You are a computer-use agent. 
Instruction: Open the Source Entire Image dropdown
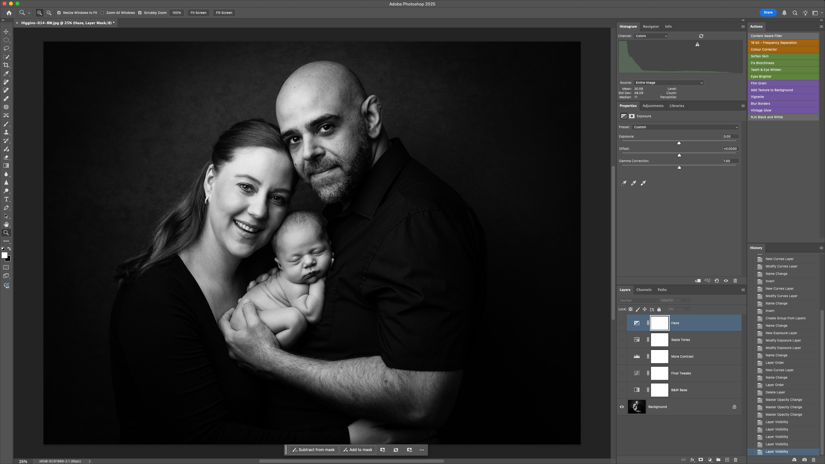[x=669, y=83]
